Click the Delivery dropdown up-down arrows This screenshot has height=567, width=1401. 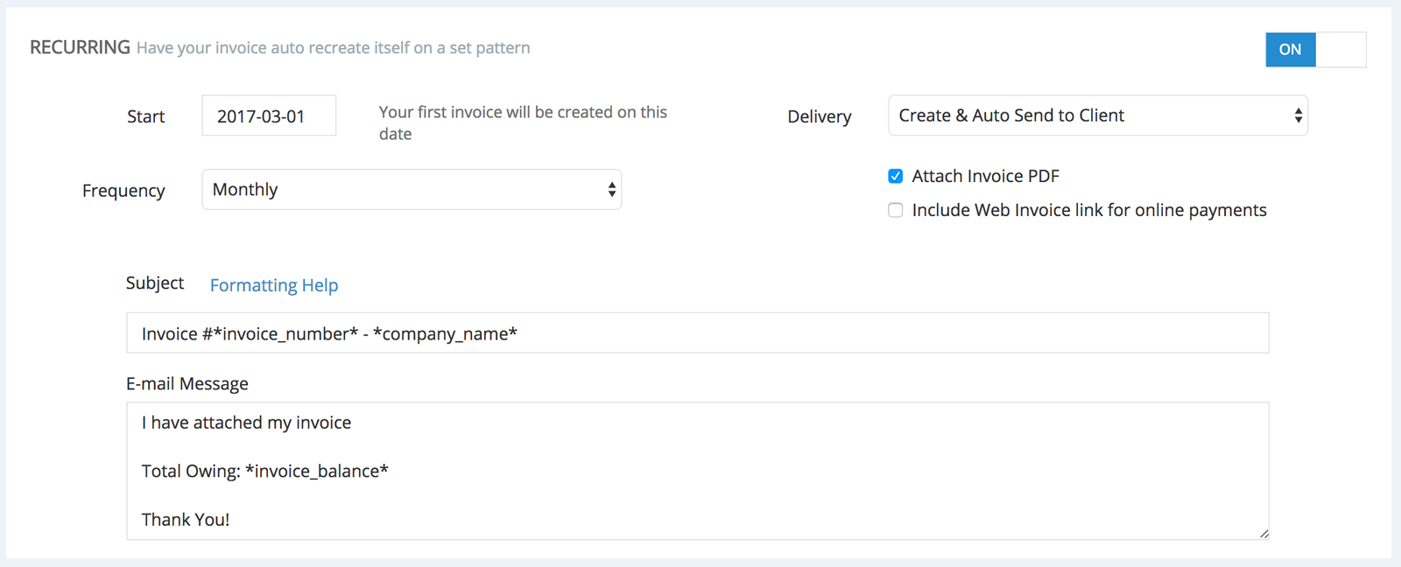click(x=1298, y=115)
